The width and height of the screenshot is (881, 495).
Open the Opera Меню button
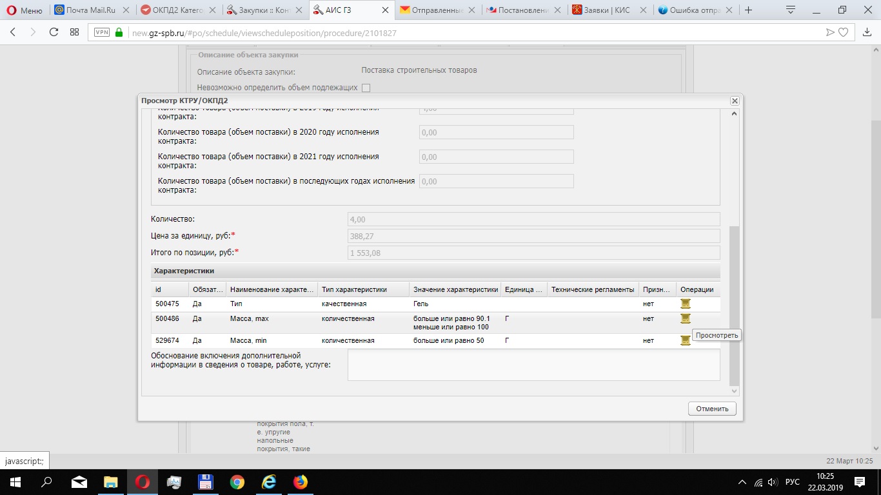coord(25,10)
